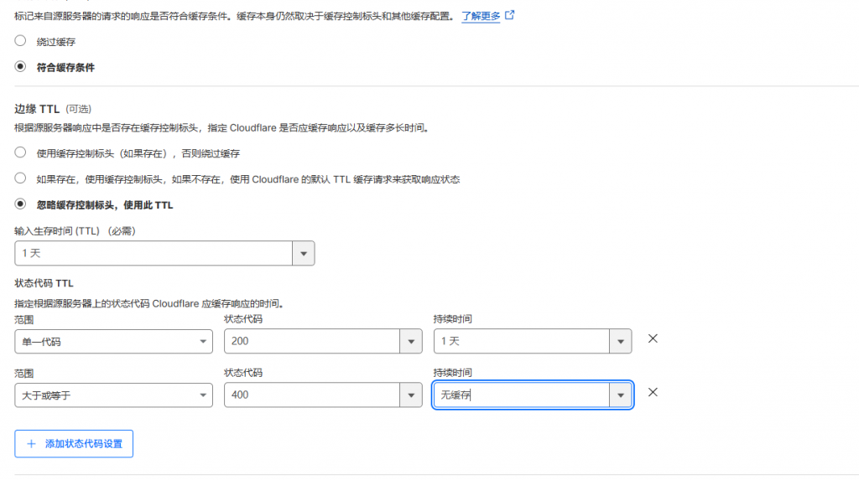859x480 pixels.
Task: Click the plus icon in 添加状态代码设置
Action: pos(32,443)
